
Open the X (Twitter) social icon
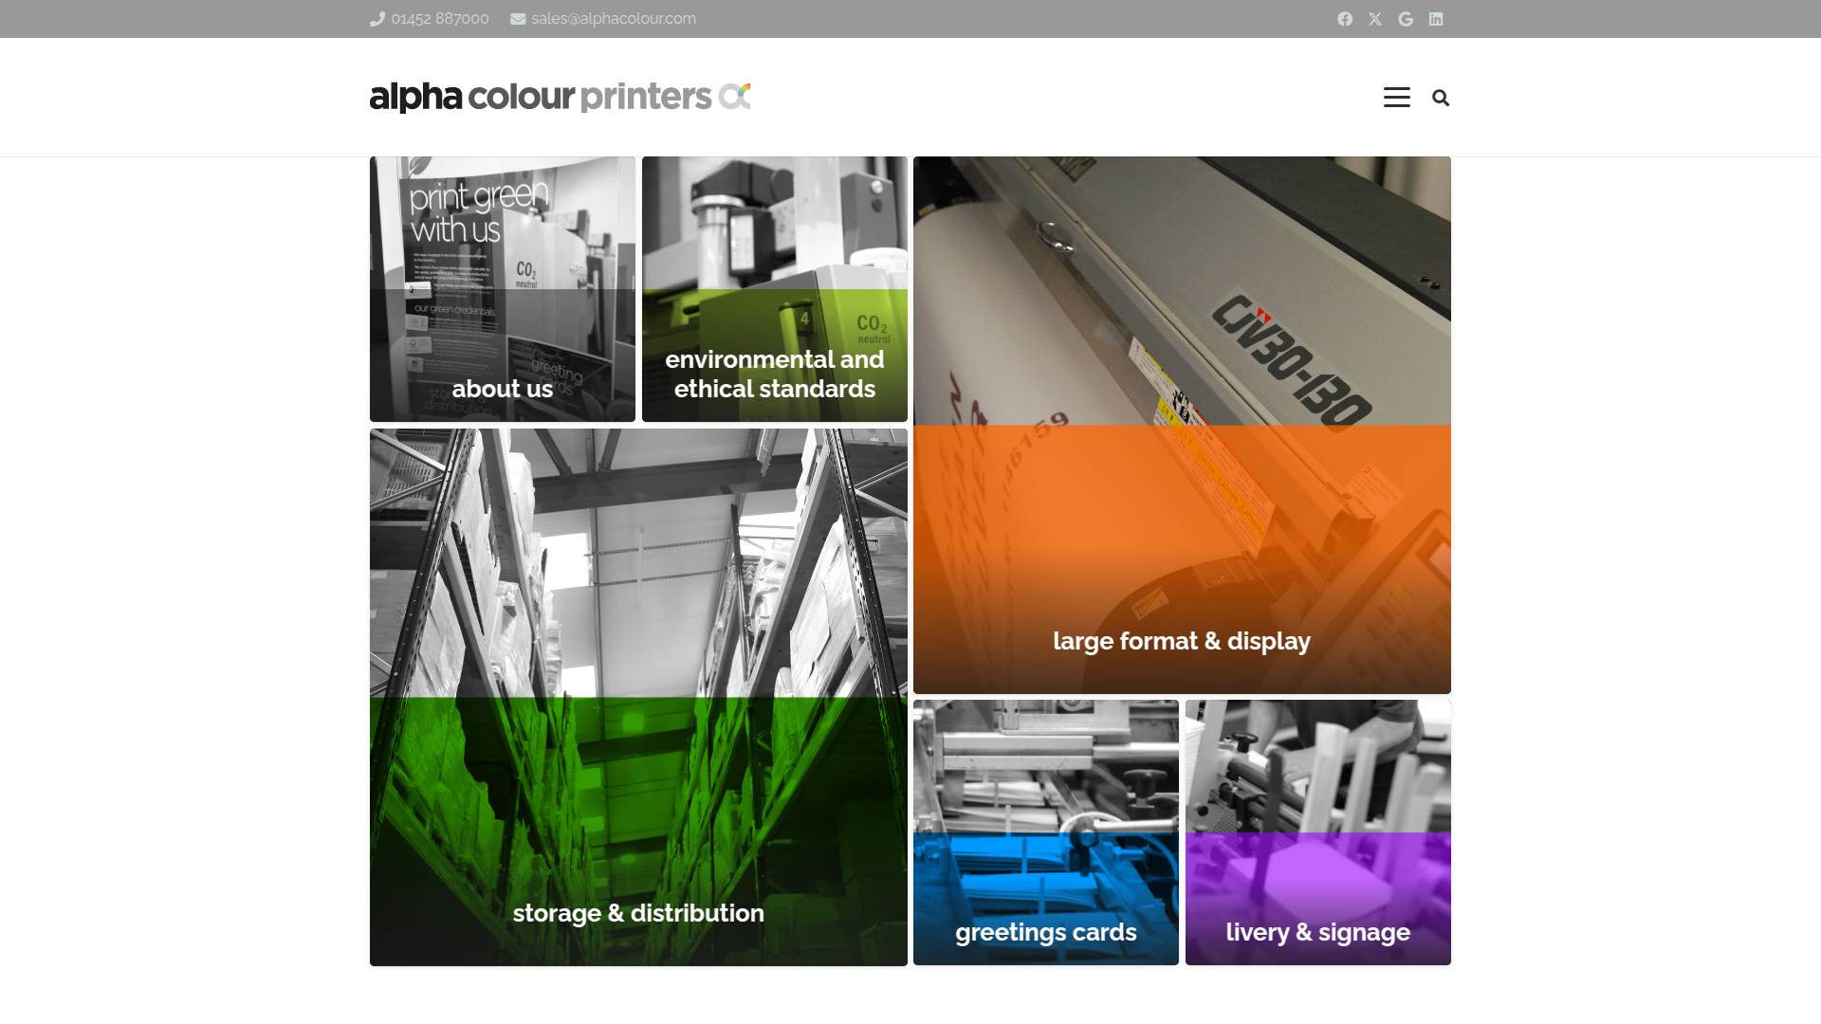1375,19
